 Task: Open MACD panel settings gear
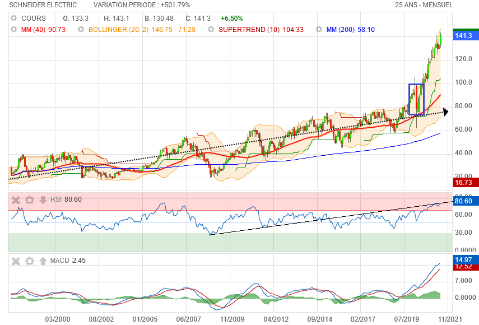[x=29, y=261]
